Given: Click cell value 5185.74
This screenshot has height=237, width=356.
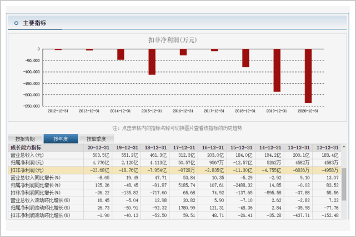Looking at the screenshot, I should 187,185.
